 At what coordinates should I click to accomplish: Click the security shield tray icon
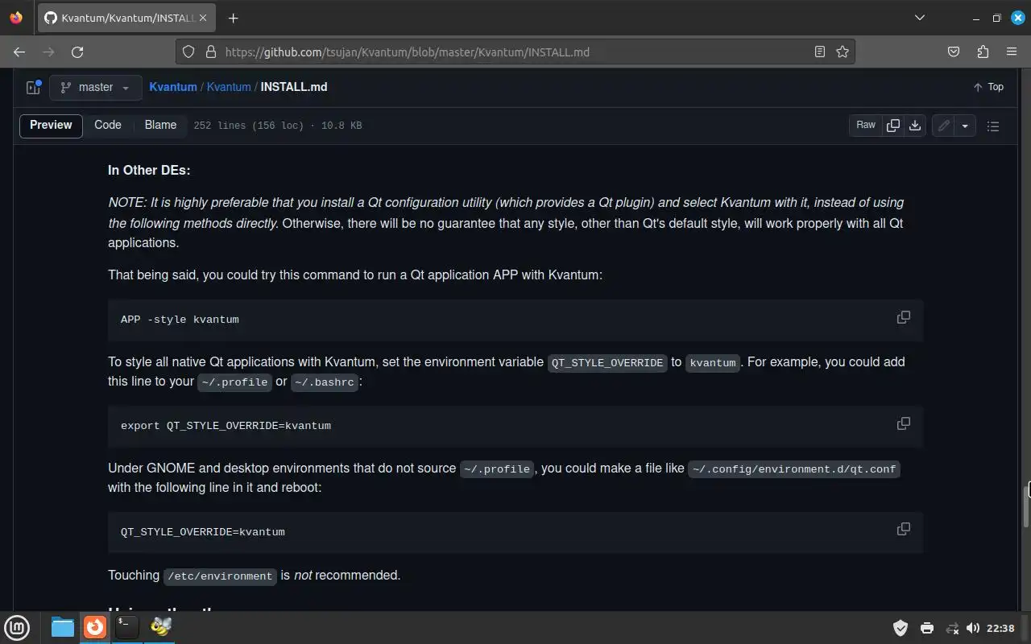point(901,628)
